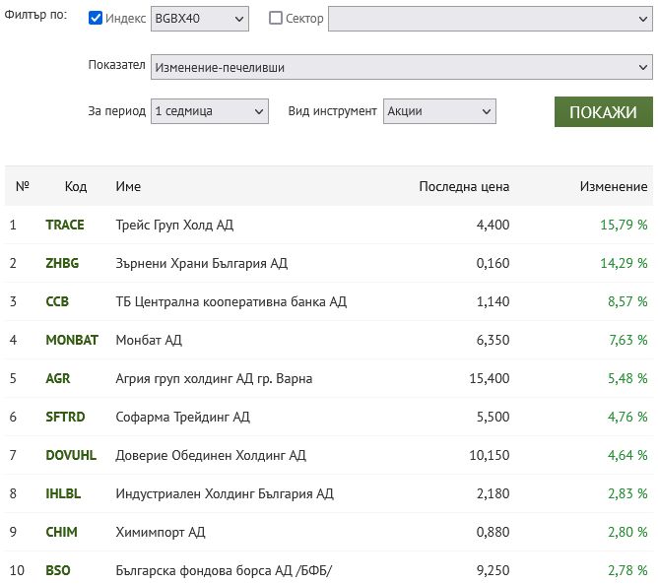The image size is (658, 584).
Task: Select Доверие Обединен Холдинг АД name
Action: pyautogui.click(x=211, y=455)
